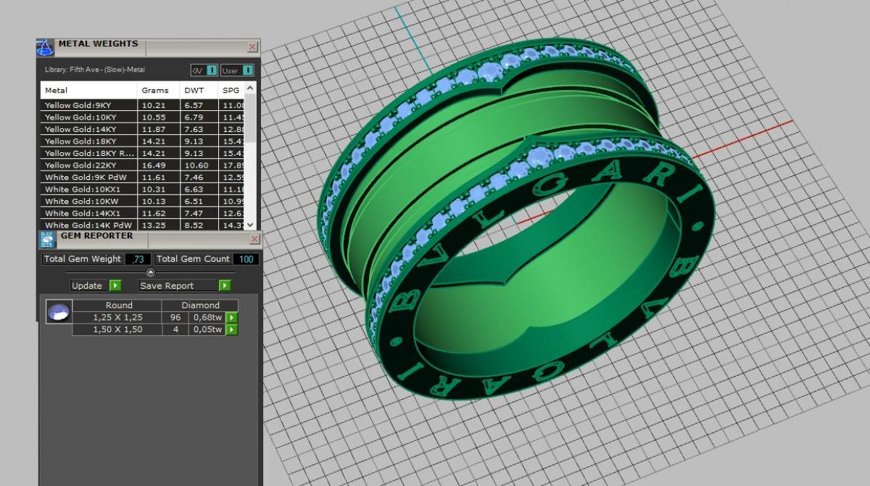The image size is (870, 486).
Task: Click the Gem Reporter panel icon
Action: (x=46, y=239)
